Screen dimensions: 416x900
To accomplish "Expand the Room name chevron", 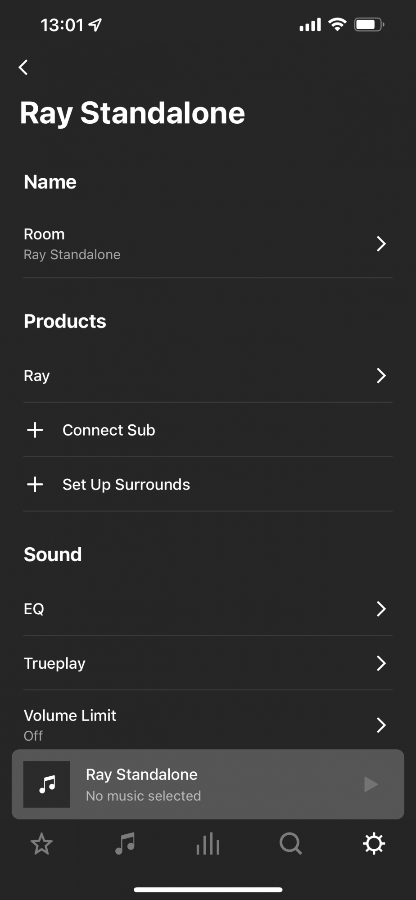I will coord(381,244).
